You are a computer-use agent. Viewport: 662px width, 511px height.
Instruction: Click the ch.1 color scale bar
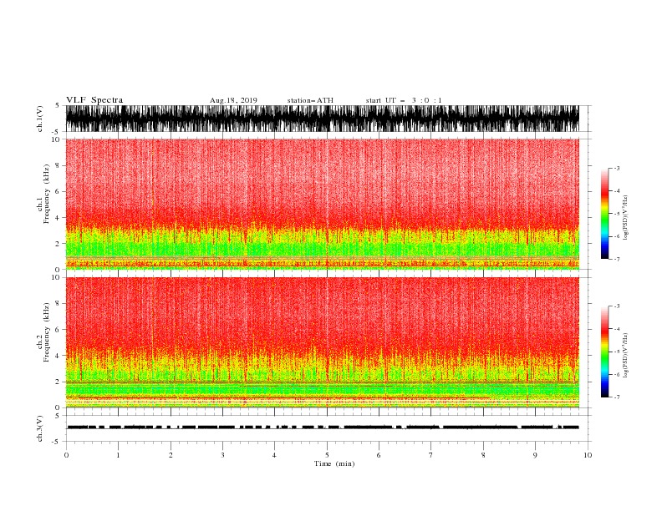pyautogui.click(x=604, y=214)
